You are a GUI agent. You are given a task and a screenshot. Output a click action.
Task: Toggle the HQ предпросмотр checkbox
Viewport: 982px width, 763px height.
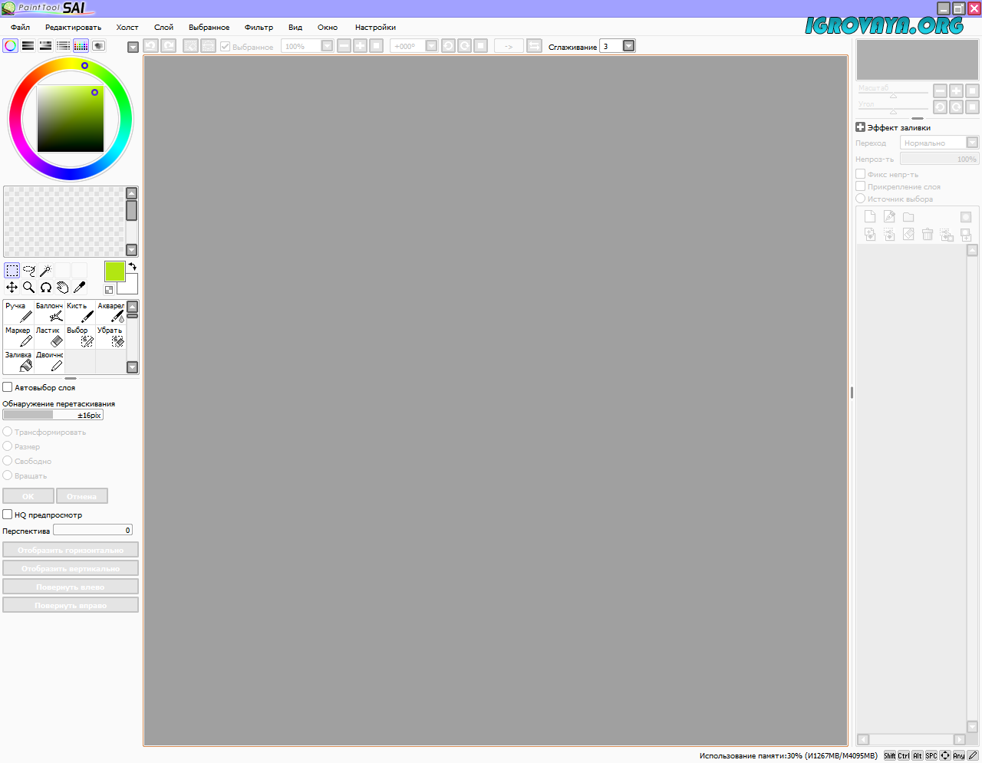click(x=8, y=515)
